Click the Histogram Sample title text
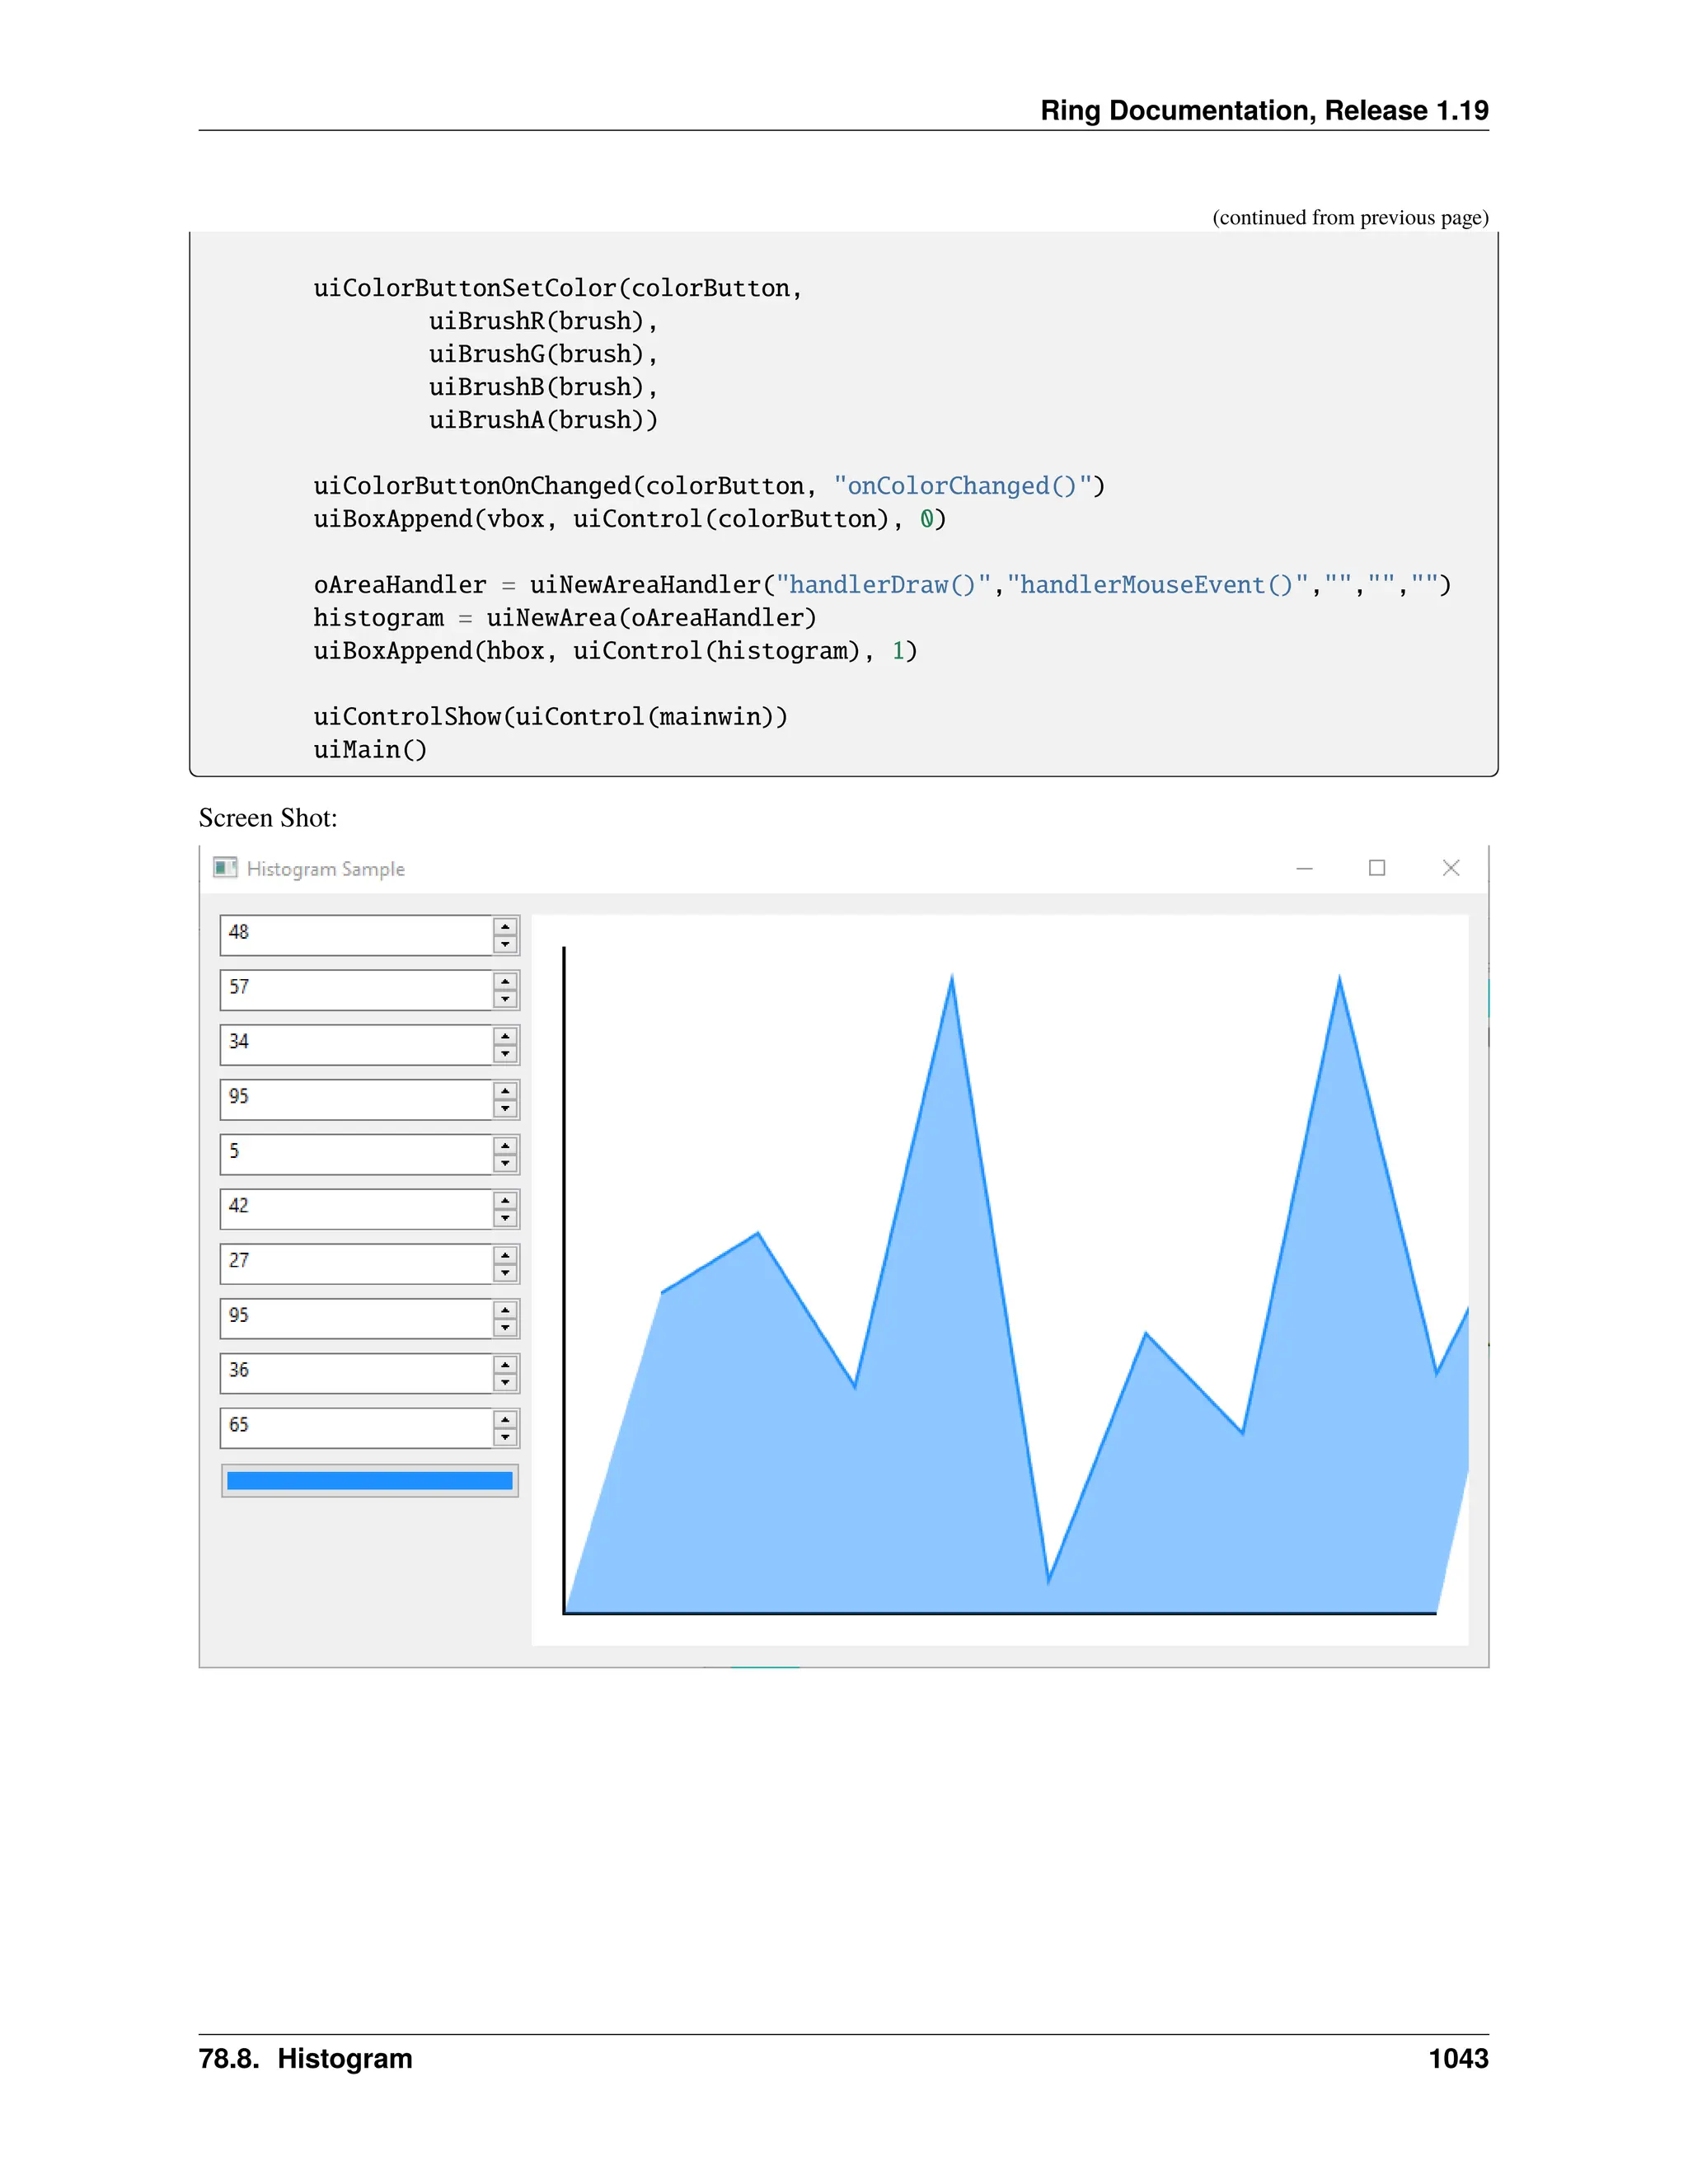 [326, 869]
